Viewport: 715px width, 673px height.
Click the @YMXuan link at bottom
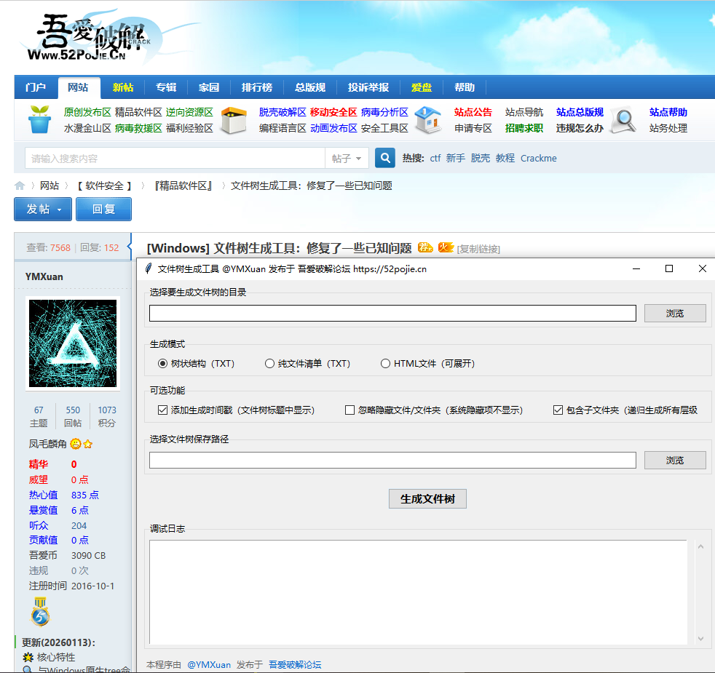click(x=209, y=665)
